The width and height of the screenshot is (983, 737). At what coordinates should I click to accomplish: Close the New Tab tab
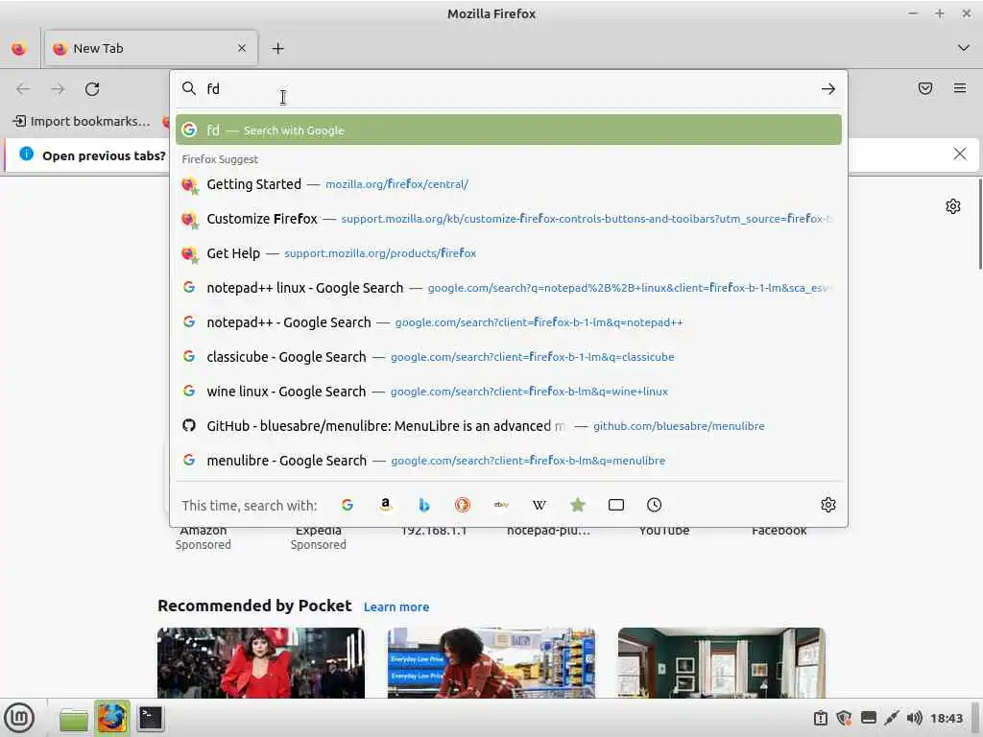pyautogui.click(x=242, y=48)
